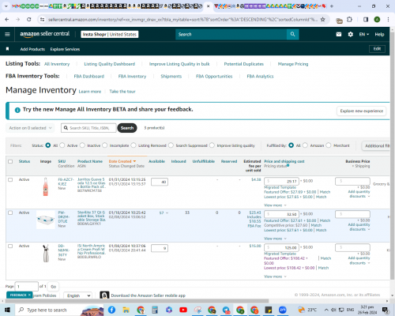
Task: Open the Seller Central hamburger menu
Action: (7, 34)
